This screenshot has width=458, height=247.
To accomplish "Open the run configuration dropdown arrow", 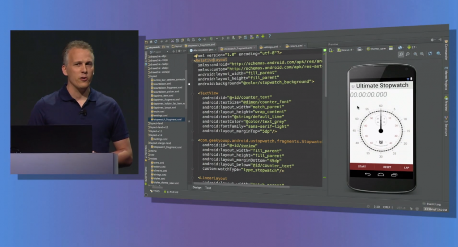I will coord(217,38).
